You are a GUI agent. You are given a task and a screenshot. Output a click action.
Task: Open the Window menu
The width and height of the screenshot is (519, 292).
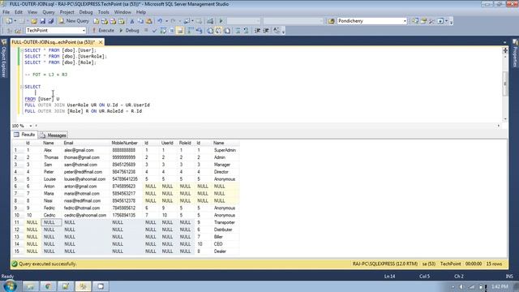(x=122, y=12)
